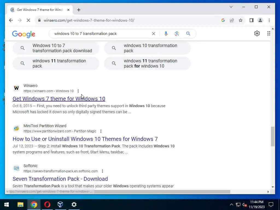Click the horizontal scrollbar right arrow
Image resolution: width=280 pixels, height=210 pixels.
[268, 192]
